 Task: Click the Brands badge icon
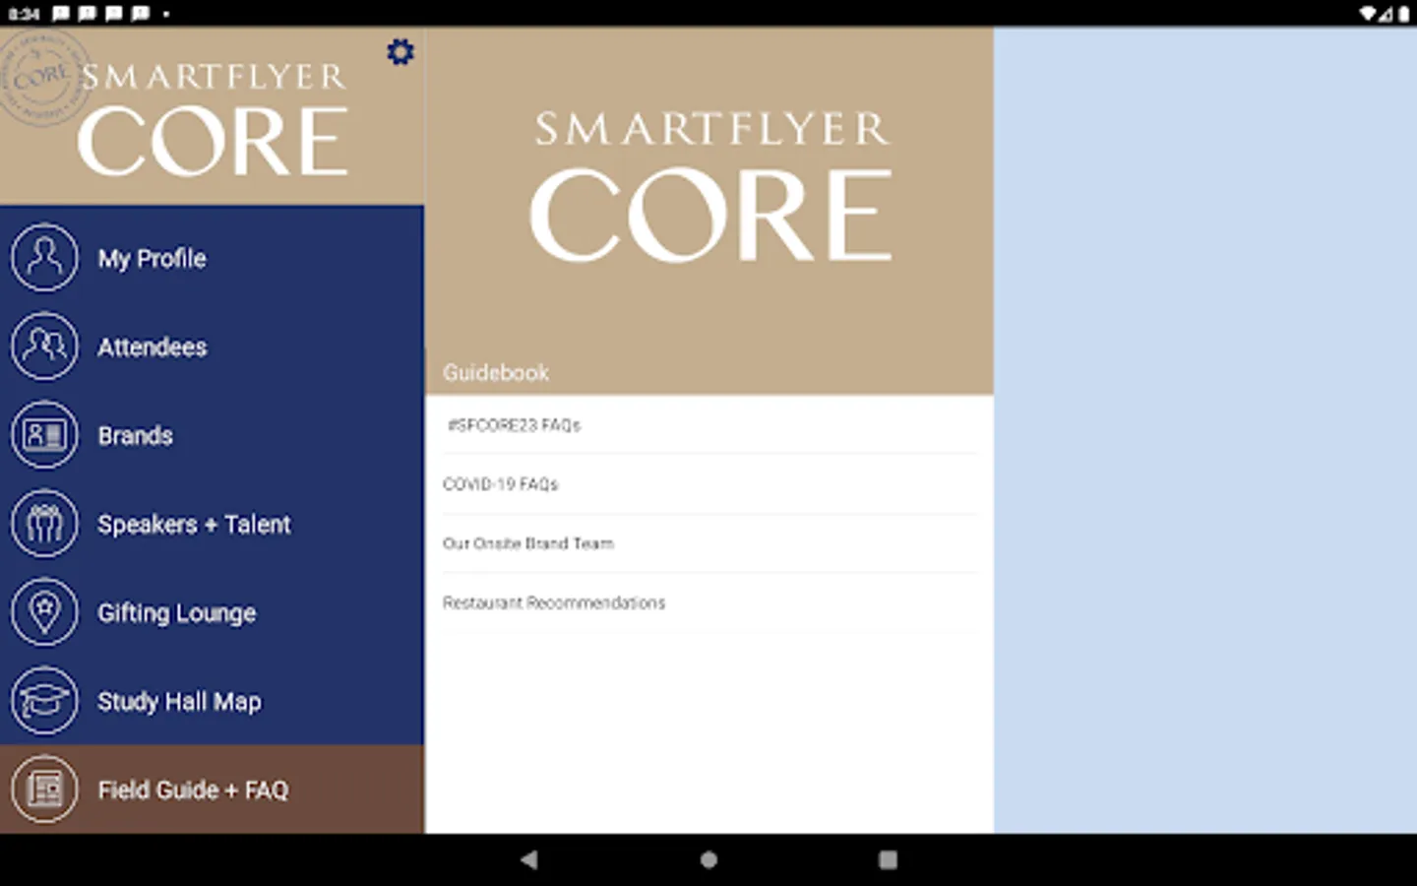(x=44, y=435)
